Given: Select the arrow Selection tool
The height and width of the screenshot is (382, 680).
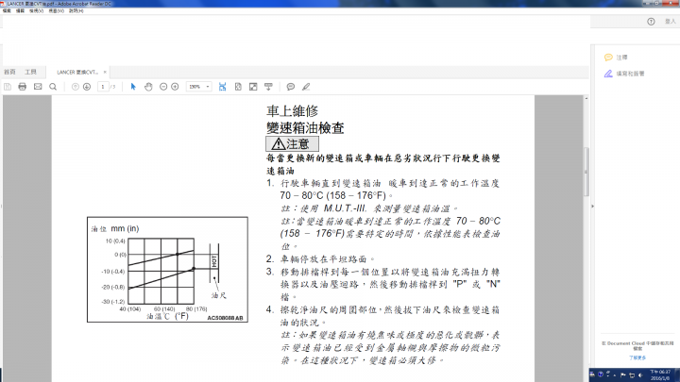Looking at the screenshot, I should pos(133,87).
